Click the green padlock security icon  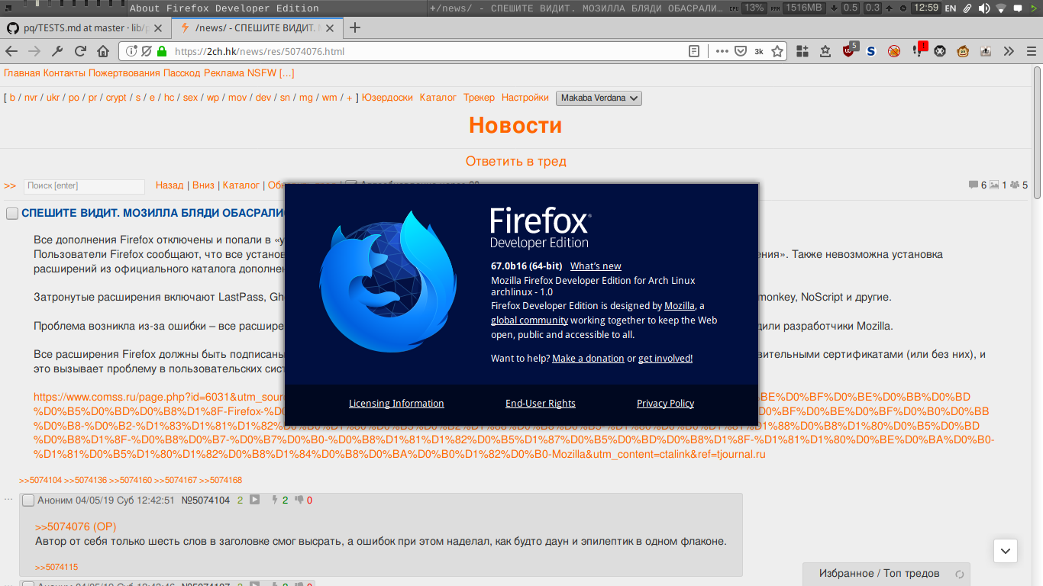click(x=161, y=51)
